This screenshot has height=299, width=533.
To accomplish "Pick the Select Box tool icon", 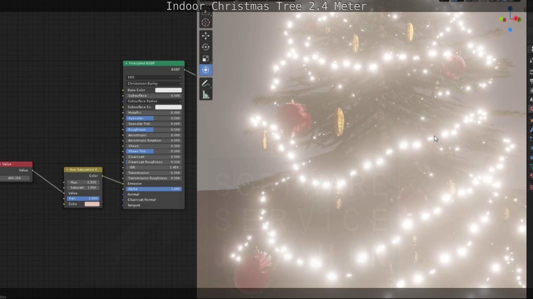I will [x=206, y=12].
